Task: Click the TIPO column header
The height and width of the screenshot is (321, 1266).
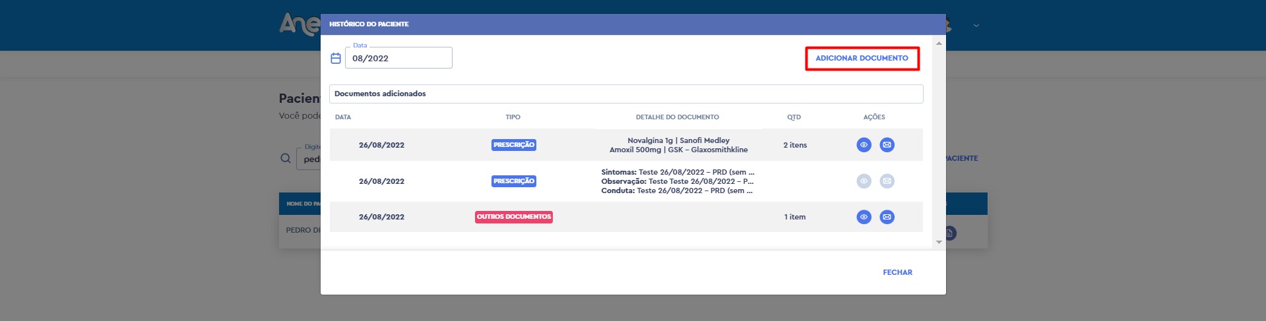Action: [513, 117]
